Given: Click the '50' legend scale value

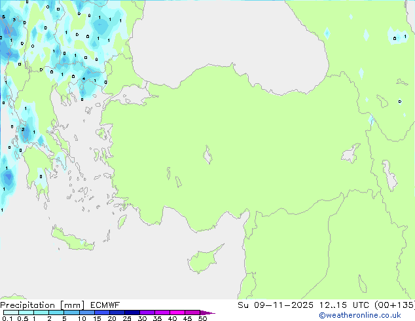Looking at the screenshot, I should tap(203, 318).
